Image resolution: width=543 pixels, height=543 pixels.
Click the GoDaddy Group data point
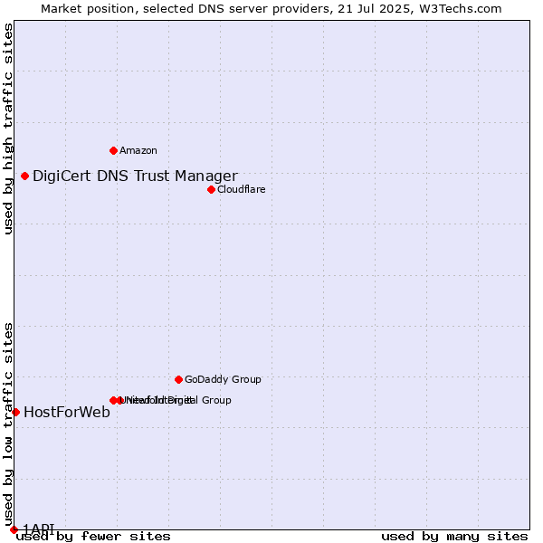pos(178,379)
